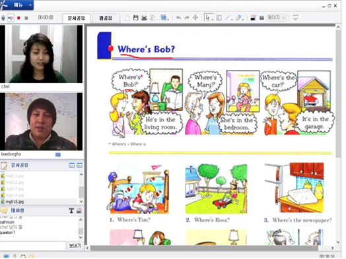Open the eraser tool dropdown arrow
346x259 pixels.
coord(243,19)
